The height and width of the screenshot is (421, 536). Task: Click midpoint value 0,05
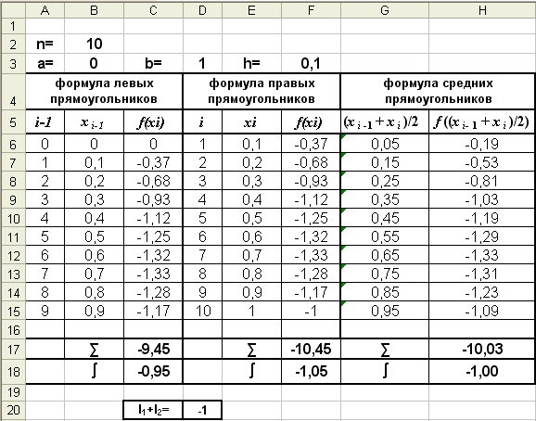point(385,144)
